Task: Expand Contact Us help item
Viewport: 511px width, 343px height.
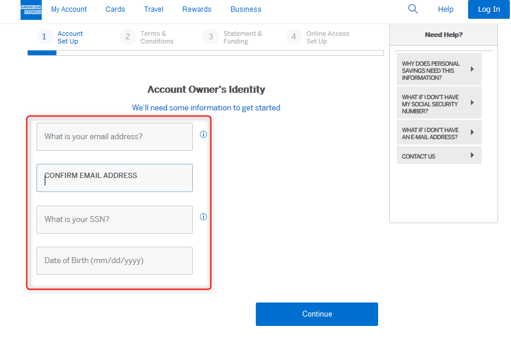Action: tap(439, 155)
